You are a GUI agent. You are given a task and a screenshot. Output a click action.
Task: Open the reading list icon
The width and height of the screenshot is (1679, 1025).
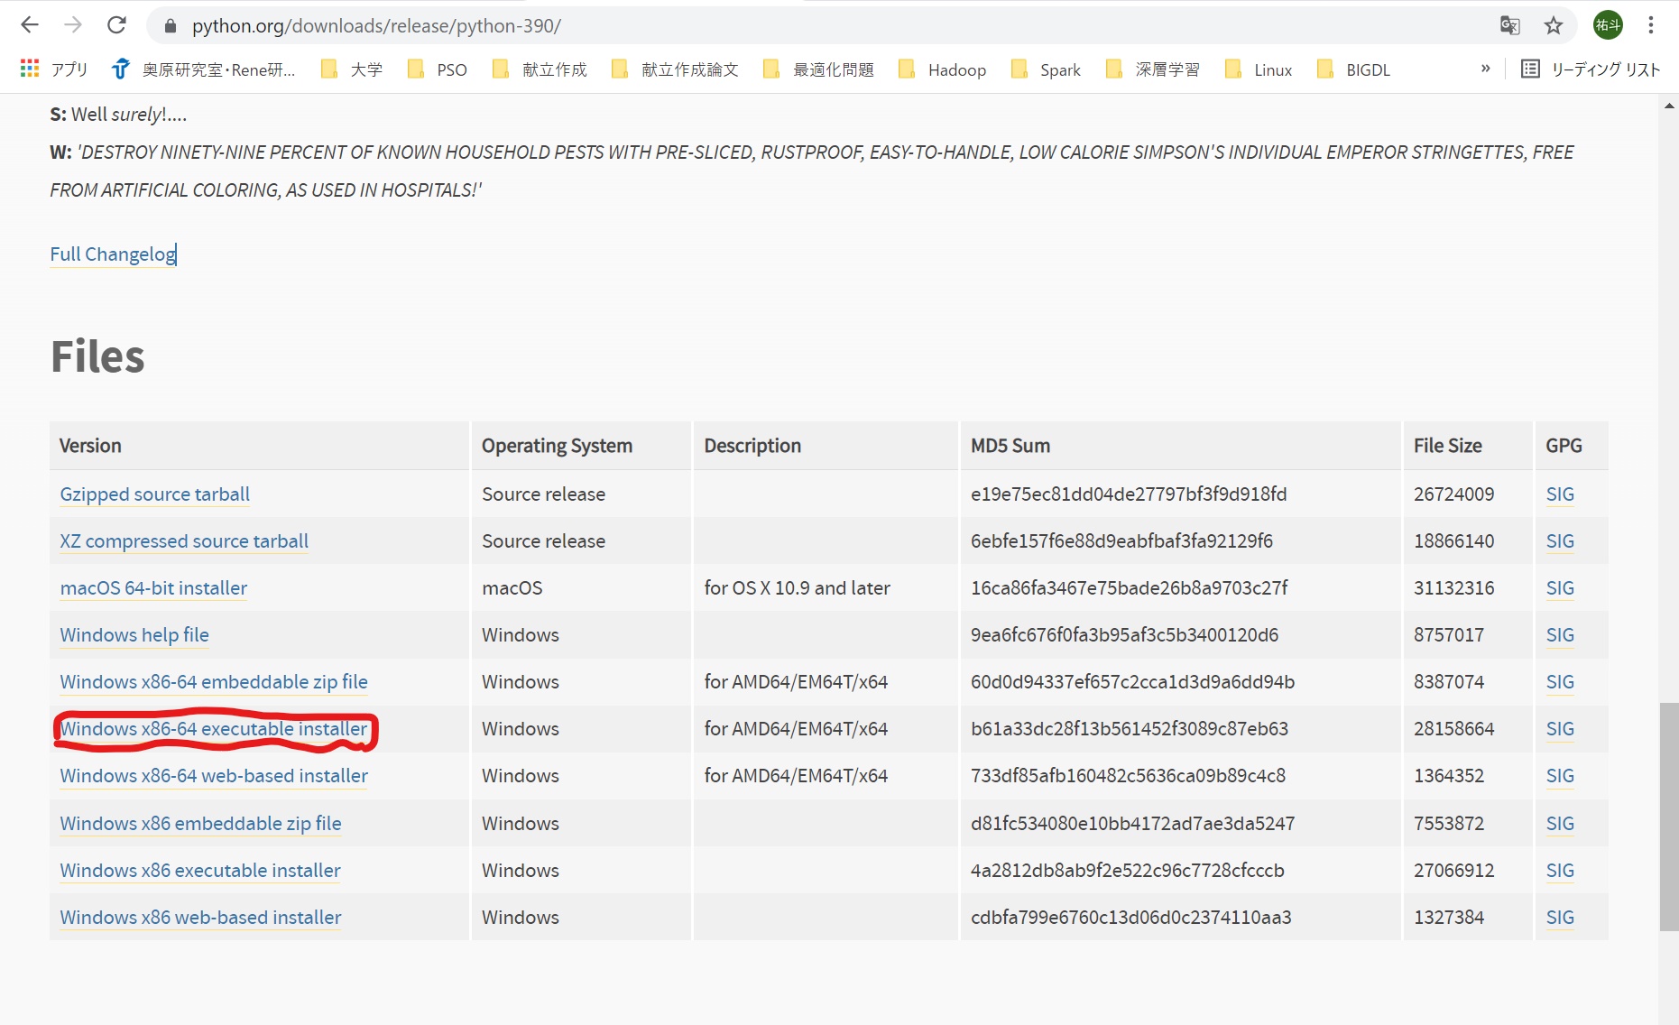(1530, 69)
